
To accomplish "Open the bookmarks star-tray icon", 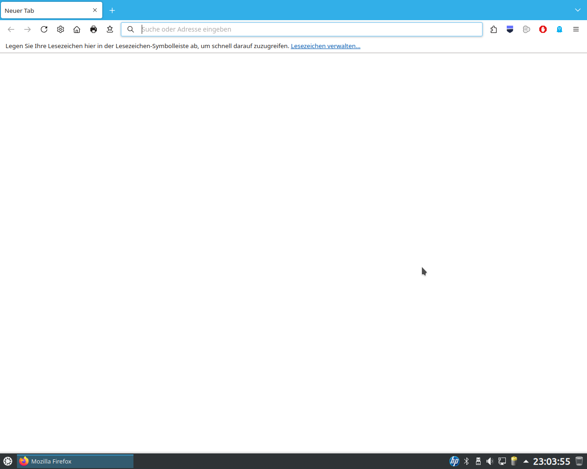I will click(110, 29).
